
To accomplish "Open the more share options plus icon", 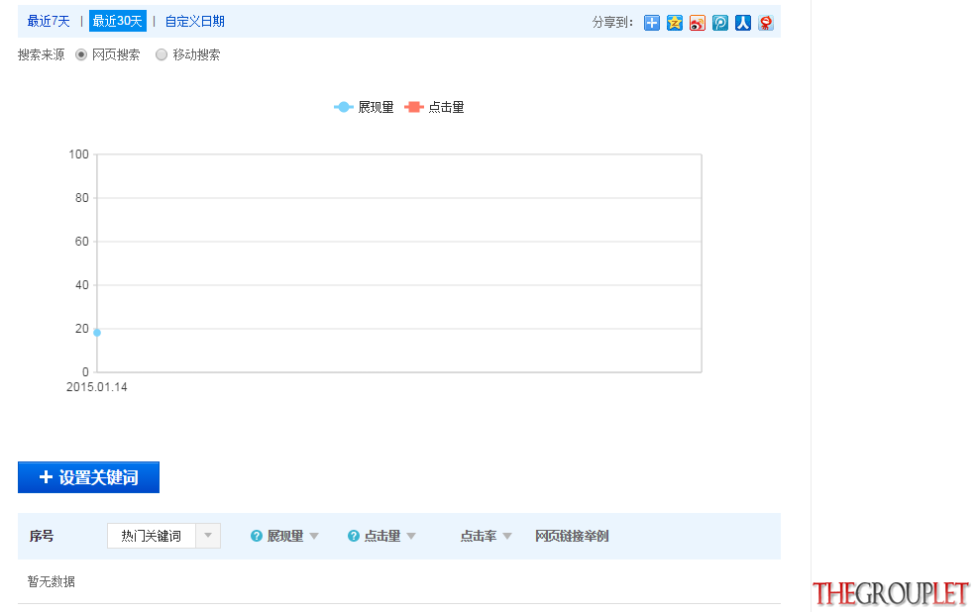I will [651, 23].
